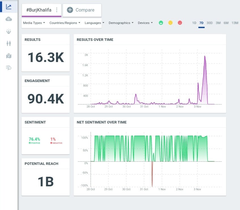The image size is (240, 210).
Task: Click the #BurjKhalifa search input field
Action: (38, 10)
